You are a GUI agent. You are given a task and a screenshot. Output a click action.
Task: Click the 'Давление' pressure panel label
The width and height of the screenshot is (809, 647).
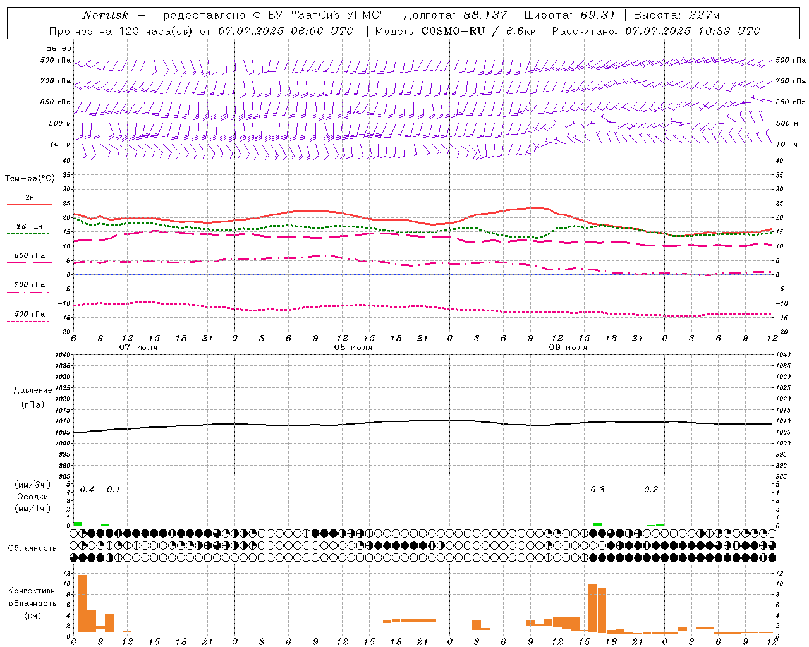(x=33, y=390)
